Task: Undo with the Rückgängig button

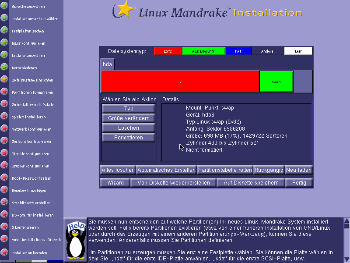Action: pyautogui.click(x=269, y=170)
